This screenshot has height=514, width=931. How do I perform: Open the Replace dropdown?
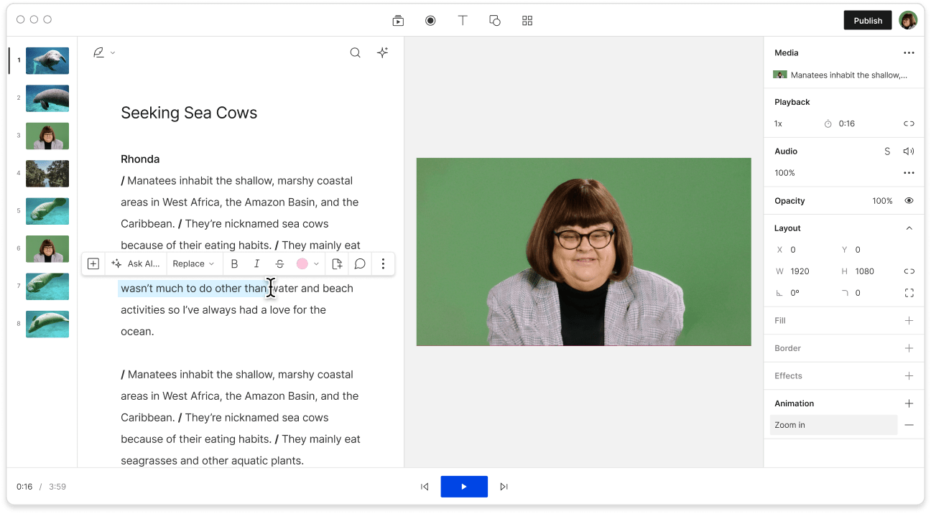193,263
